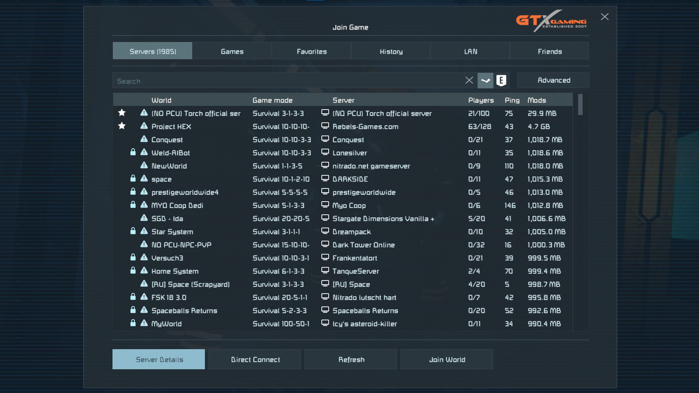
Task: Click the Epic Games platform filter icon
Action: pos(501,80)
